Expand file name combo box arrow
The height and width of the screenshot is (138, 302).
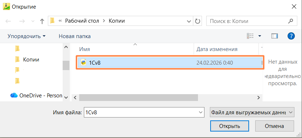tap(201, 112)
